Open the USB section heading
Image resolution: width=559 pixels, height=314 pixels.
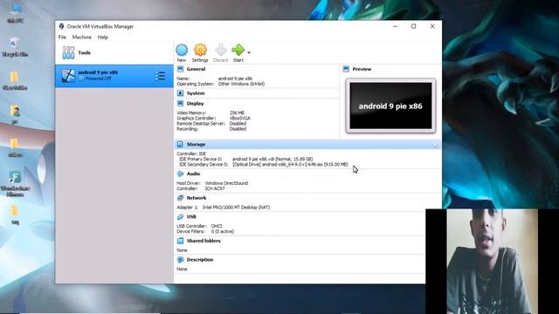(x=191, y=217)
